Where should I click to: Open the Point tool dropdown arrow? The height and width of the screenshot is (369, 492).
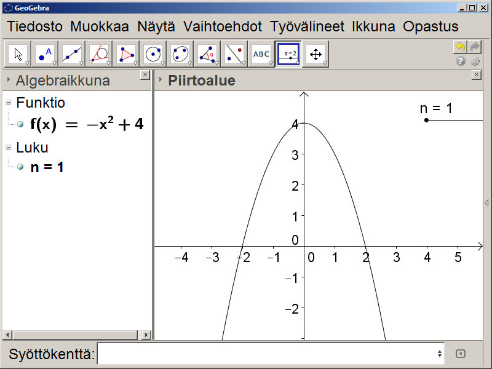coord(54,63)
